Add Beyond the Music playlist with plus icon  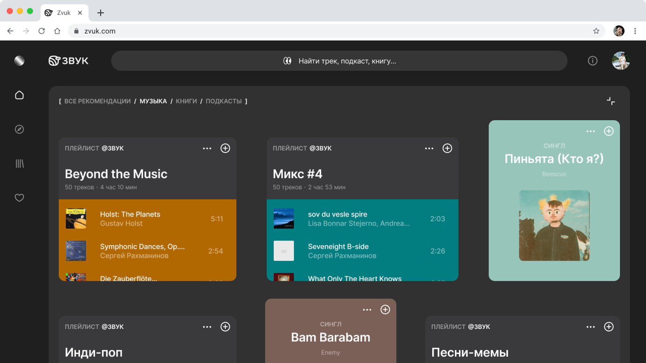[225, 148]
